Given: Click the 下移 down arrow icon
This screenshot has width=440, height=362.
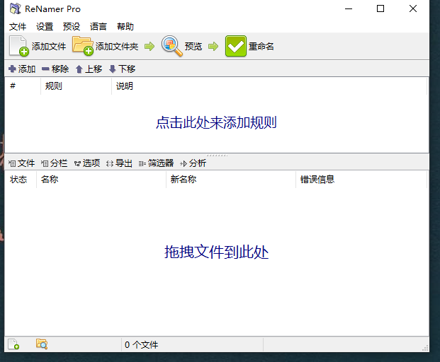Looking at the screenshot, I should 113,69.
